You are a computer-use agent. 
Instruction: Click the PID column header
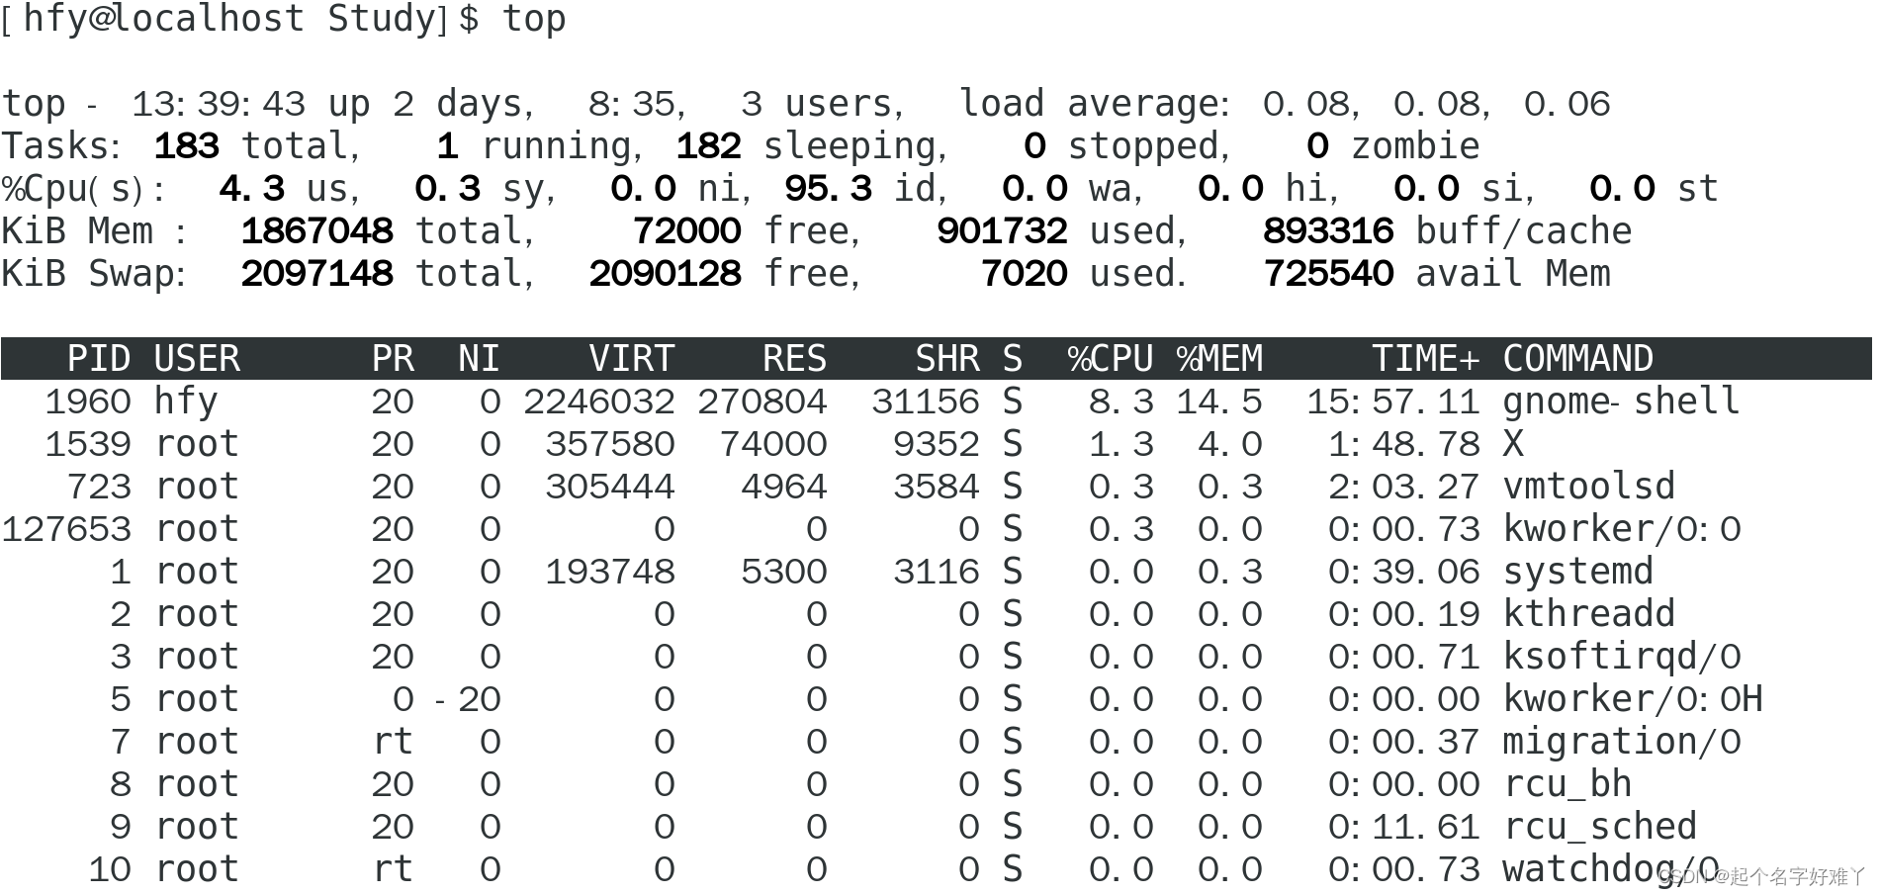99,358
